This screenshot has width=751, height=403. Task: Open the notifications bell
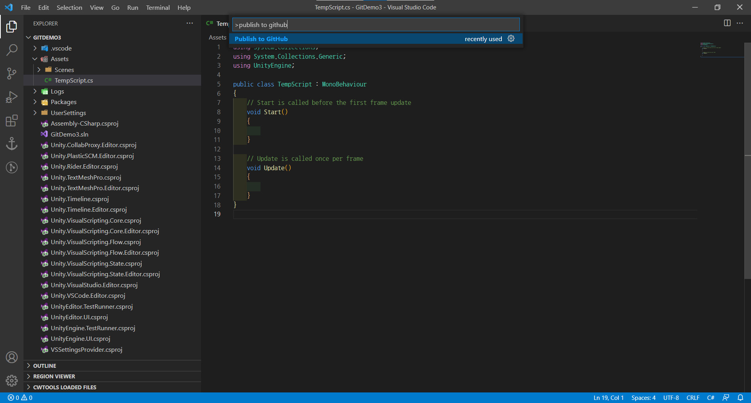coord(740,398)
